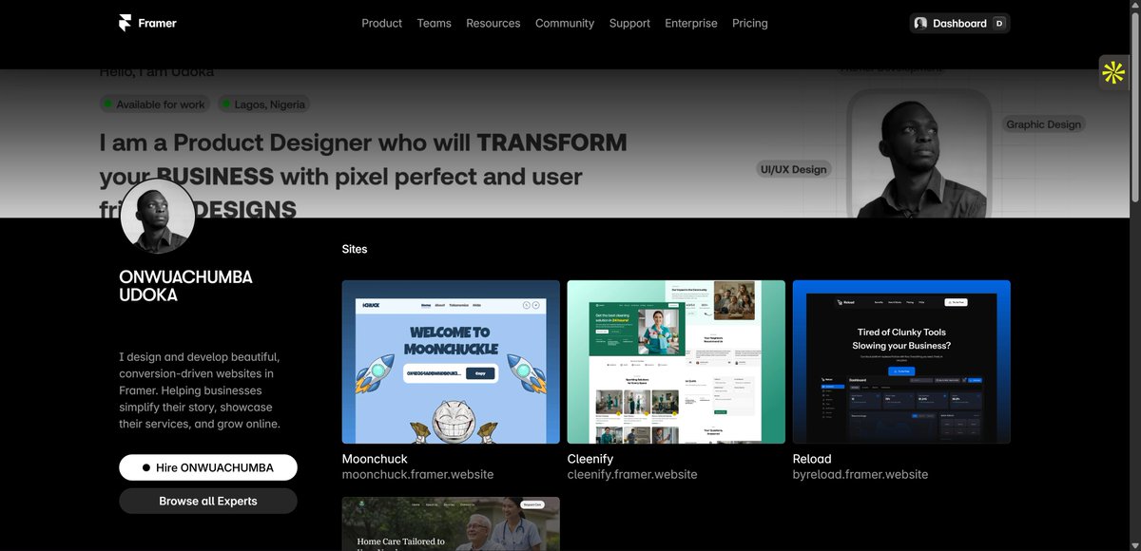Open the cleenify.framer.website link
This screenshot has width=1141, height=551.
(x=632, y=474)
